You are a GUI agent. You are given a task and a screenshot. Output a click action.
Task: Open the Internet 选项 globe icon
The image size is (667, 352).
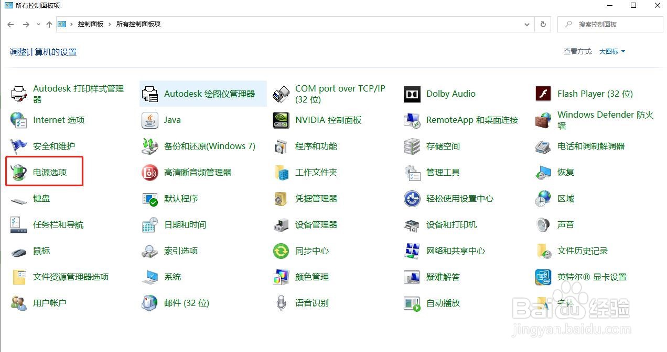pos(19,120)
